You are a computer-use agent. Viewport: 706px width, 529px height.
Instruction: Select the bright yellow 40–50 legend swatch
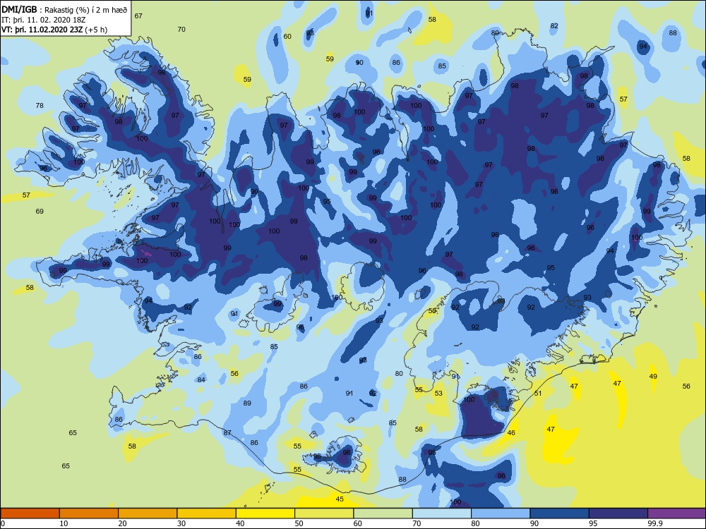(x=265, y=513)
